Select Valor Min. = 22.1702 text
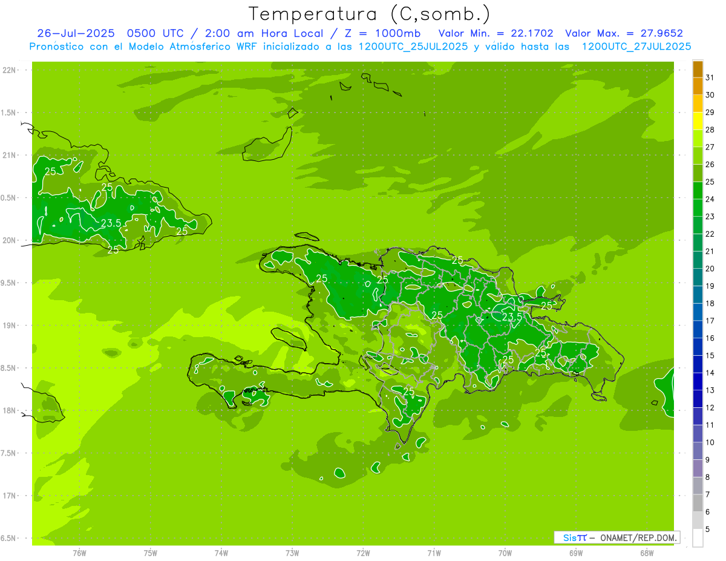 [x=495, y=33]
